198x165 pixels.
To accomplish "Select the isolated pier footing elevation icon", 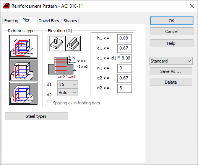I will click(57, 43).
